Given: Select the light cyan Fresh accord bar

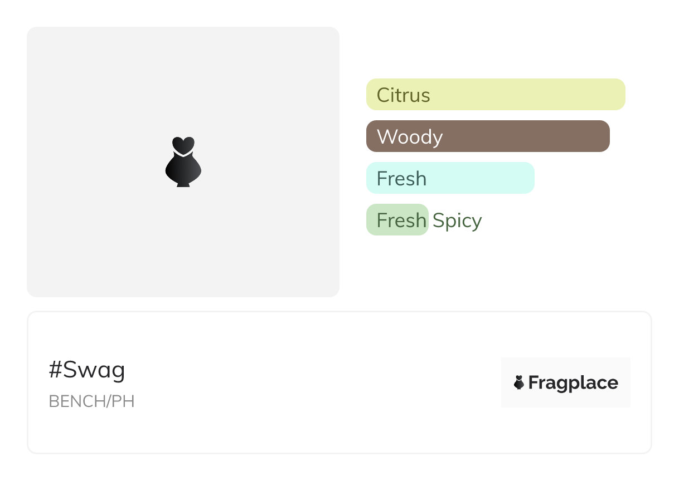Looking at the screenshot, I should click(450, 178).
